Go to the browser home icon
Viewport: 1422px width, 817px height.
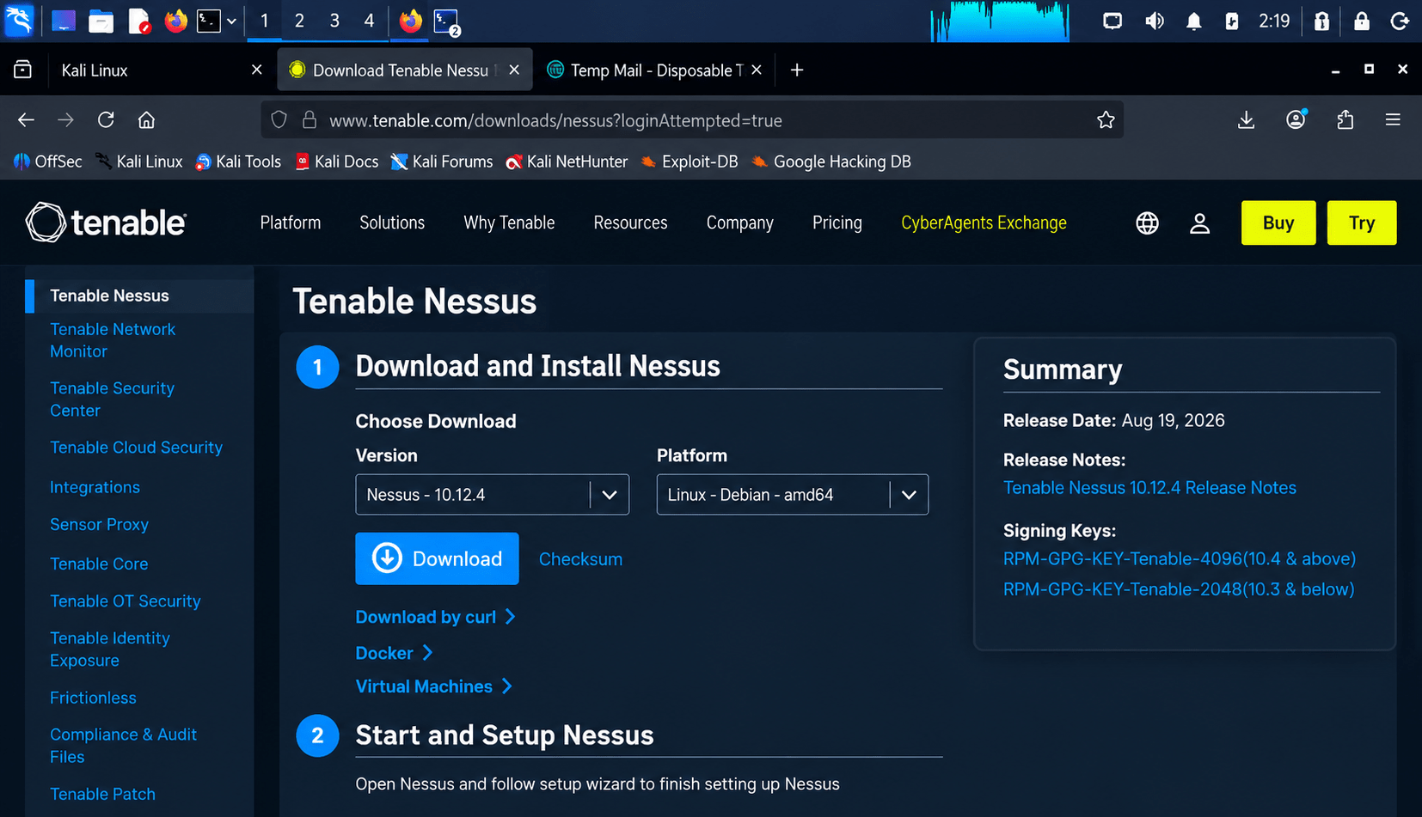147,120
